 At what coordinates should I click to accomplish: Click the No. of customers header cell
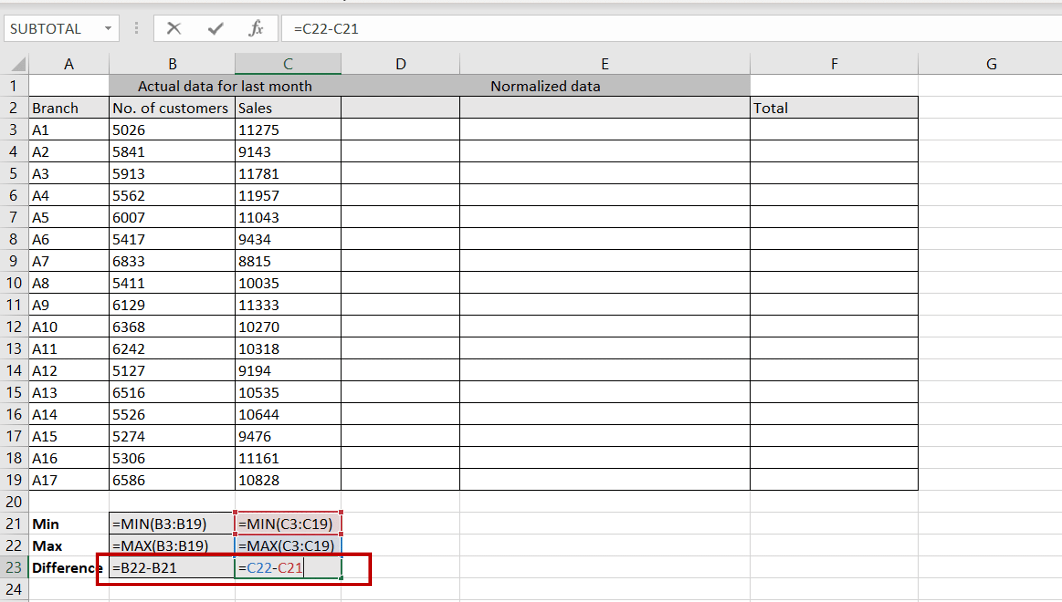(171, 108)
